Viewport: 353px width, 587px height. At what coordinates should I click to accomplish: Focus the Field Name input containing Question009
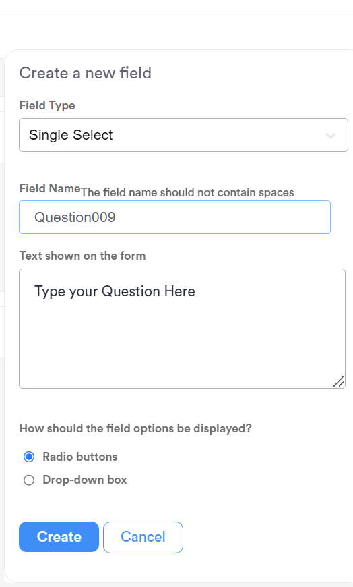click(x=174, y=217)
